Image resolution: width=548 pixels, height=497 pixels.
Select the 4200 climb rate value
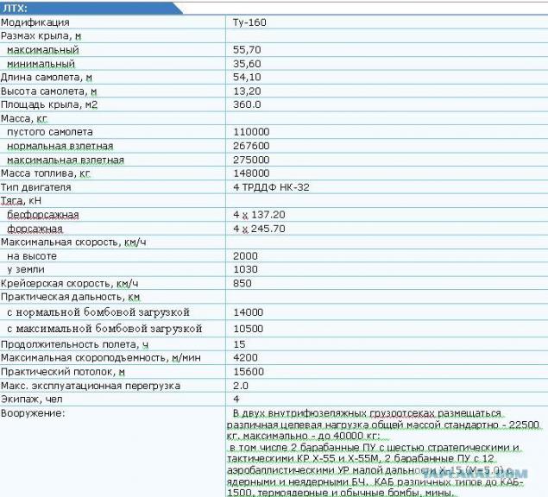coord(245,357)
